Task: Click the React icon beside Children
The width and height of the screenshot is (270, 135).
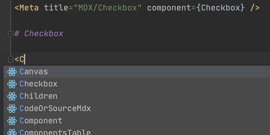Action: pyautogui.click(x=12, y=96)
